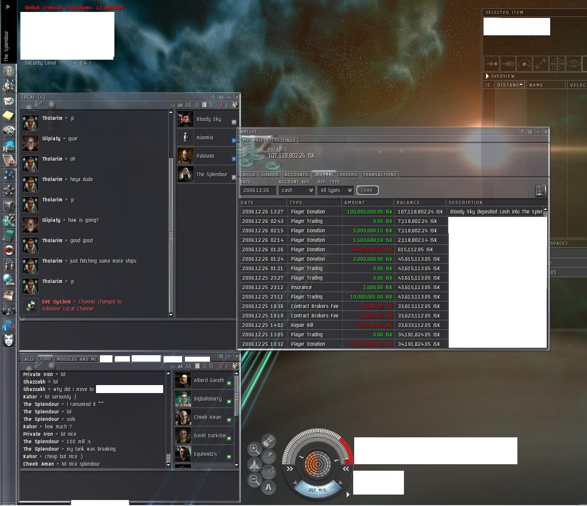587x506 pixels.
Task: Click Look At eye icon in Selected Item
Action: [x=574, y=64]
